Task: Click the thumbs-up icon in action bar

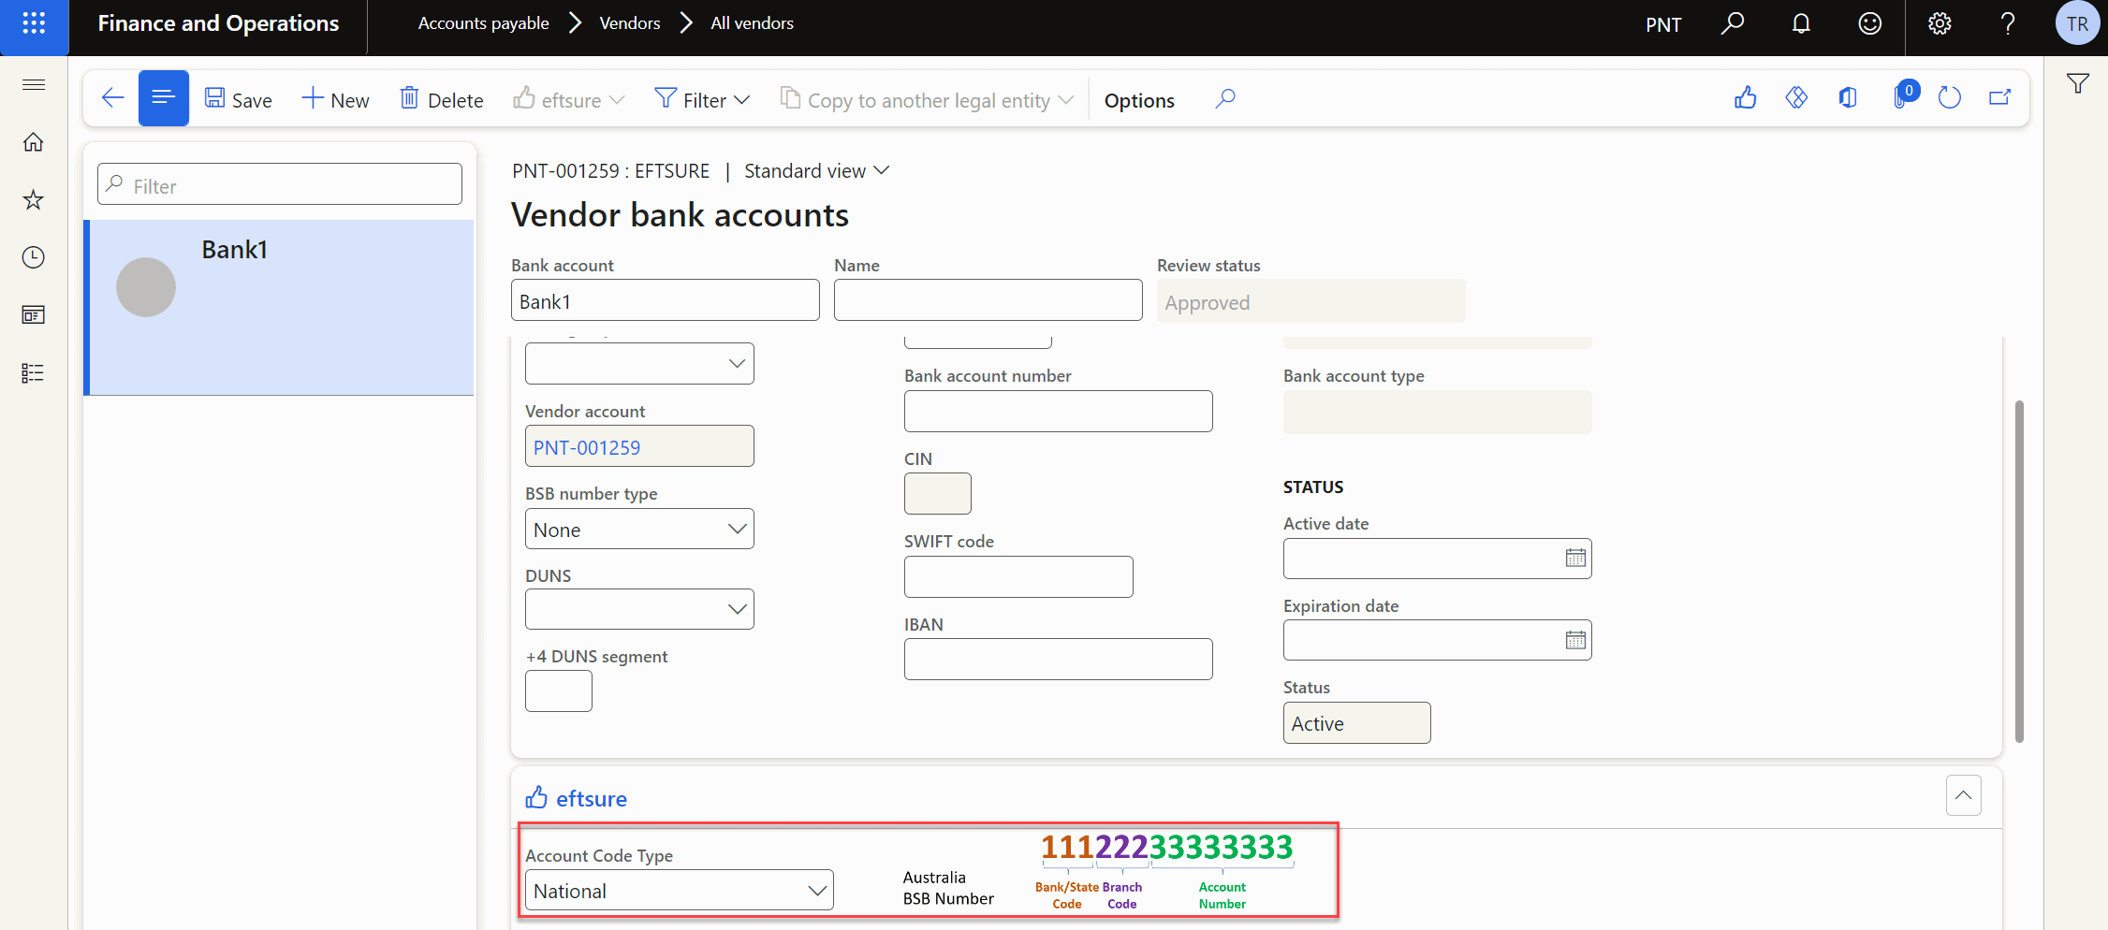Action: tap(1745, 98)
